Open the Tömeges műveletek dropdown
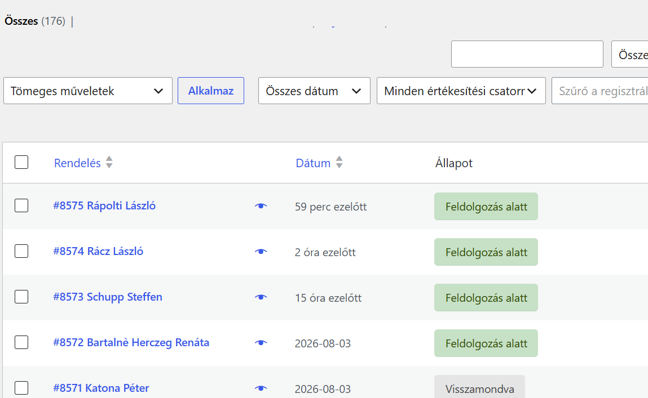Viewport: 648px width, 398px height. tap(88, 91)
